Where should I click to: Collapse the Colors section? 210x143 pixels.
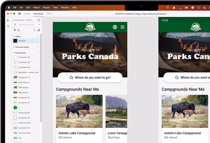tap(14, 36)
